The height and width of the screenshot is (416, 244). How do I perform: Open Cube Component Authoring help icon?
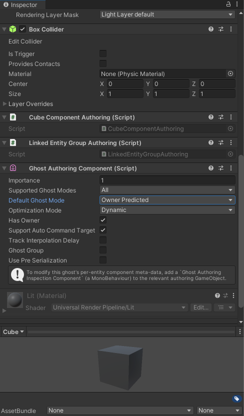click(211, 117)
